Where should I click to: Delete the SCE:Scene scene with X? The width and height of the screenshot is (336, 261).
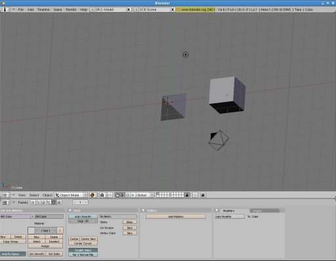coord(173,10)
